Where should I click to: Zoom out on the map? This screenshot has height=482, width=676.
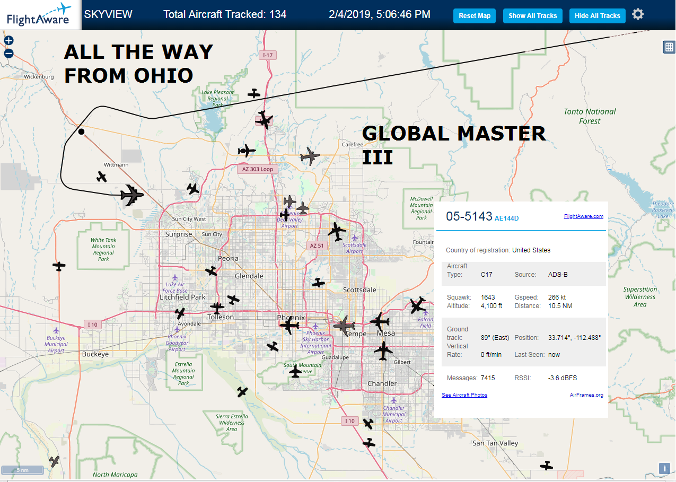[x=8, y=53]
